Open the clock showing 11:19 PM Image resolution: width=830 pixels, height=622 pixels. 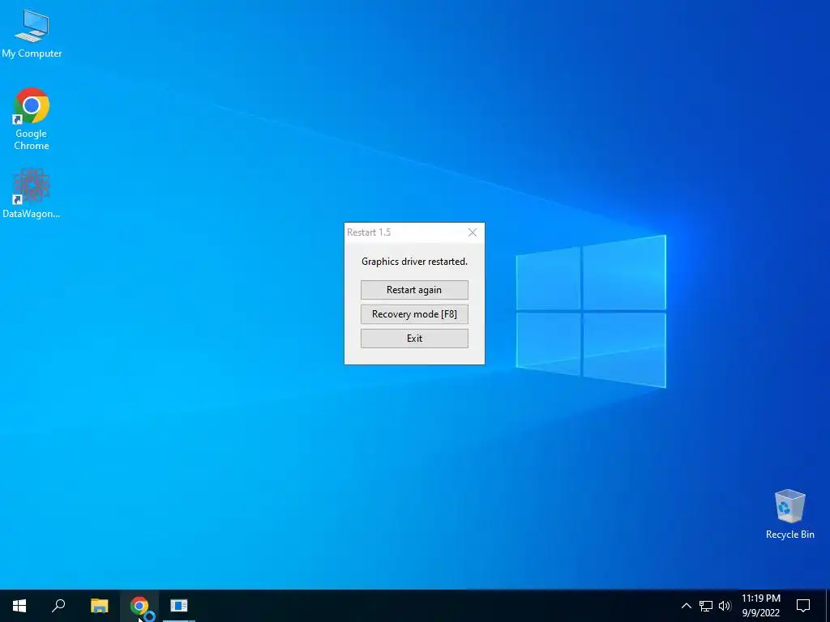[x=760, y=606]
